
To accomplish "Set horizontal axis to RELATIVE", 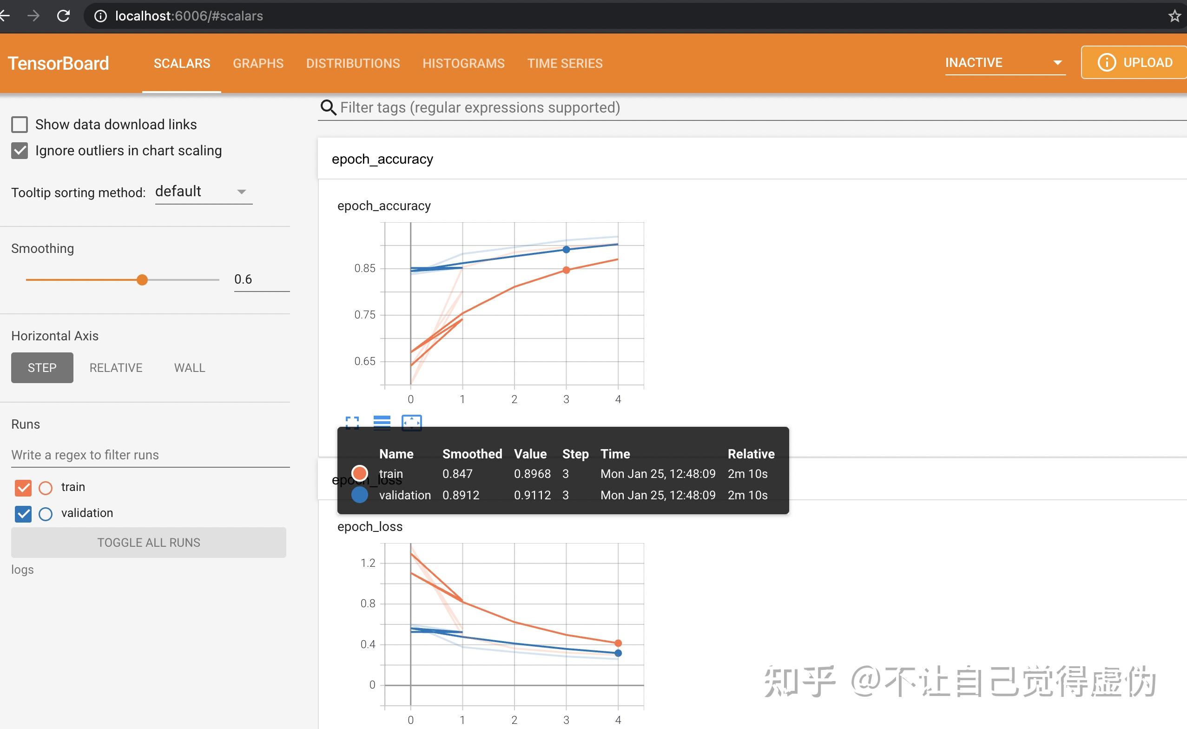I will (x=116, y=367).
